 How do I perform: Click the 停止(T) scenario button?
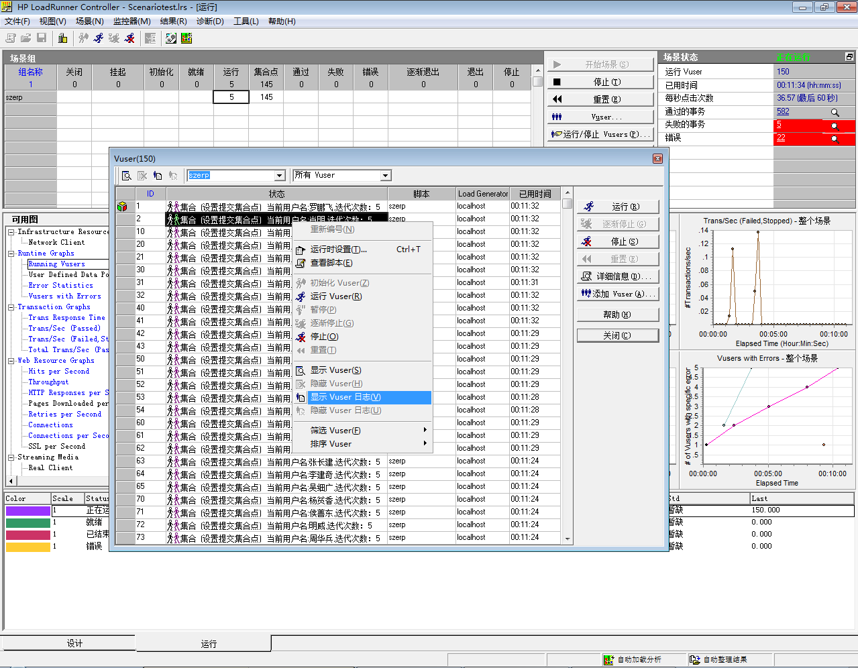[x=600, y=82]
